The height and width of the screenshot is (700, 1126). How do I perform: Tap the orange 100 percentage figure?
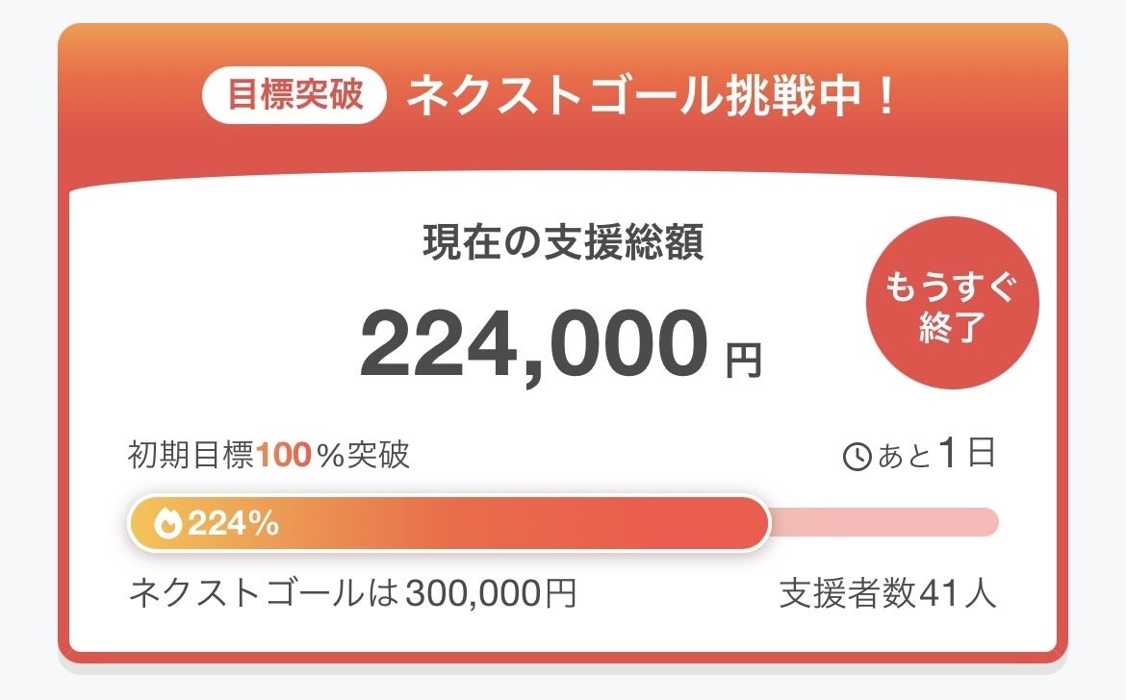[284, 456]
